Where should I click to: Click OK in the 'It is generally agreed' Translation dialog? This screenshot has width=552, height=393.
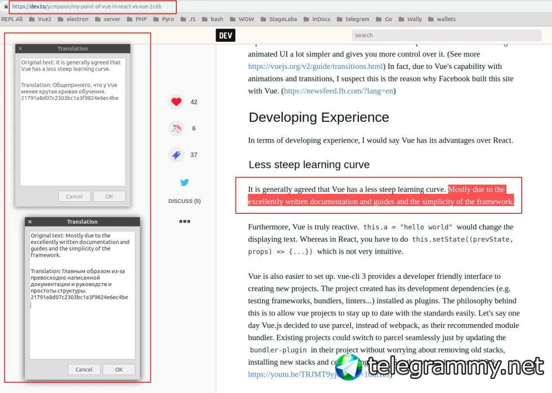pyautogui.click(x=109, y=196)
